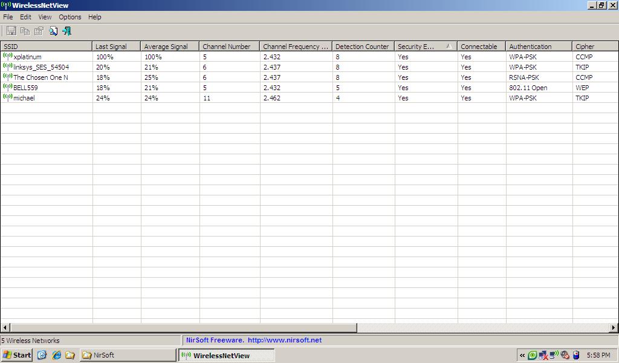
Task: Sort by the SSID column header
Action: pos(46,46)
